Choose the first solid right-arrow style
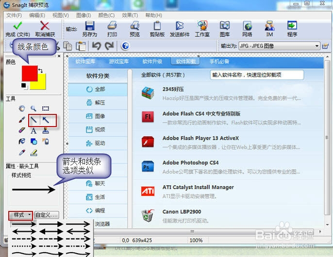333x257 pixels. point(24,224)
